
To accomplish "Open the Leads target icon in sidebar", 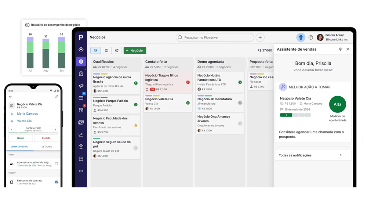I will coord(81,50).
